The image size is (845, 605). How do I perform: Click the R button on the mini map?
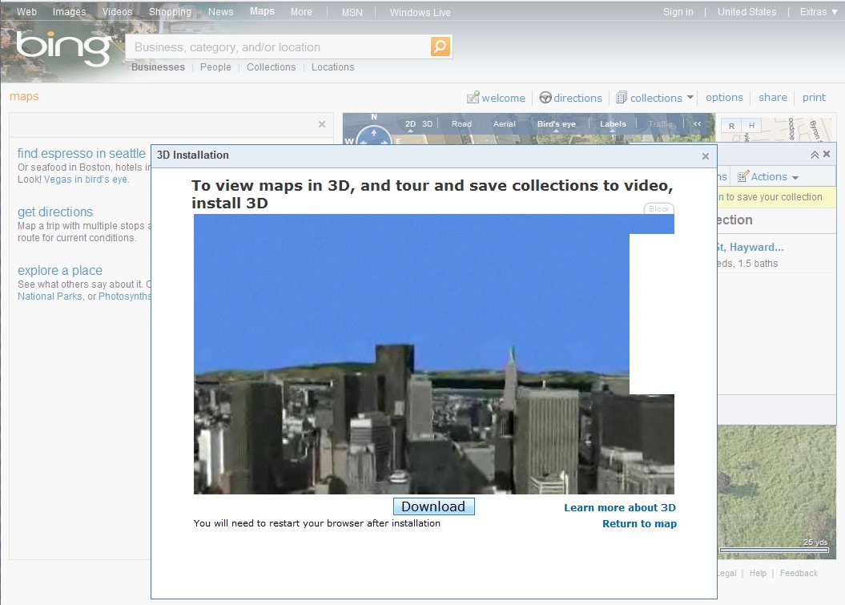point(730,126)
